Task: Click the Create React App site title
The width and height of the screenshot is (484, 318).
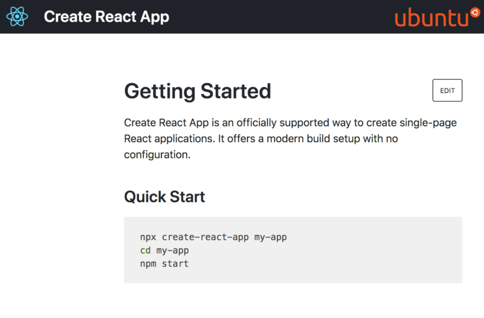Action: point(106,17)
